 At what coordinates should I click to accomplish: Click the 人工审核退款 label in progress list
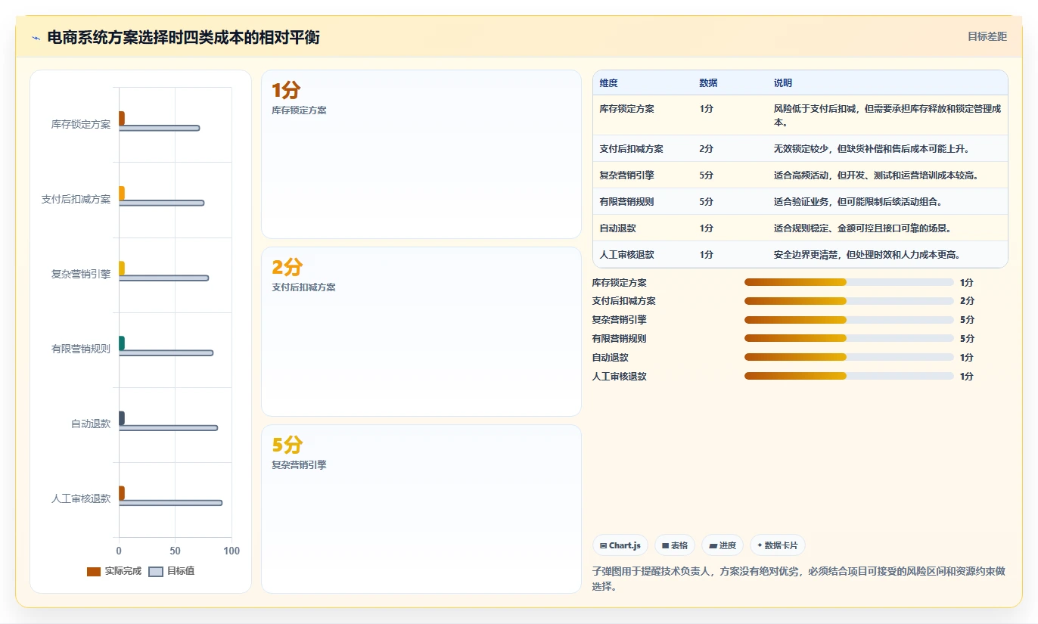tap(619, 376)
